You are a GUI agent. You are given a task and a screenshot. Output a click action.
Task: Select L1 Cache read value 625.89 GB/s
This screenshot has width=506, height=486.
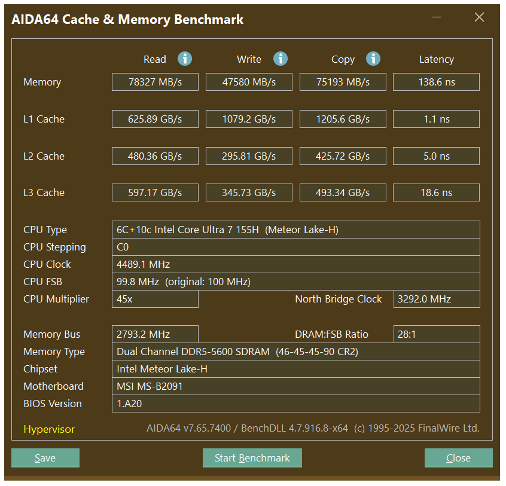156,119
